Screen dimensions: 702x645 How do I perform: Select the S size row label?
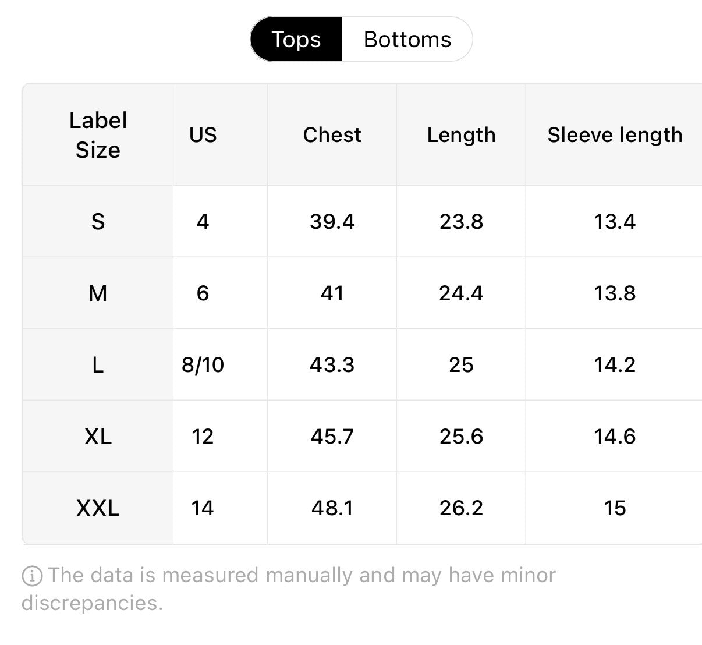(x=98, y=221)
